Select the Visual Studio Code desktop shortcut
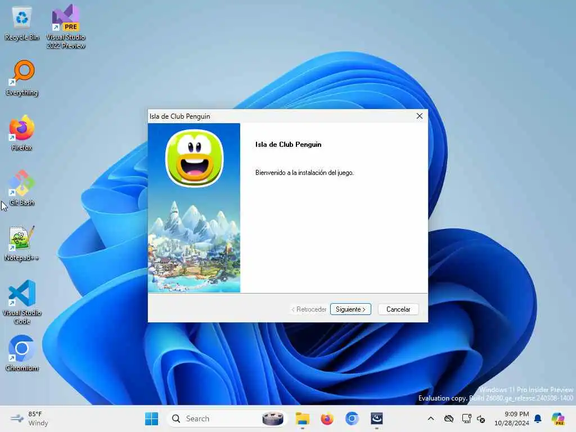This screenshot has height=432, width=576. [22, 302]
